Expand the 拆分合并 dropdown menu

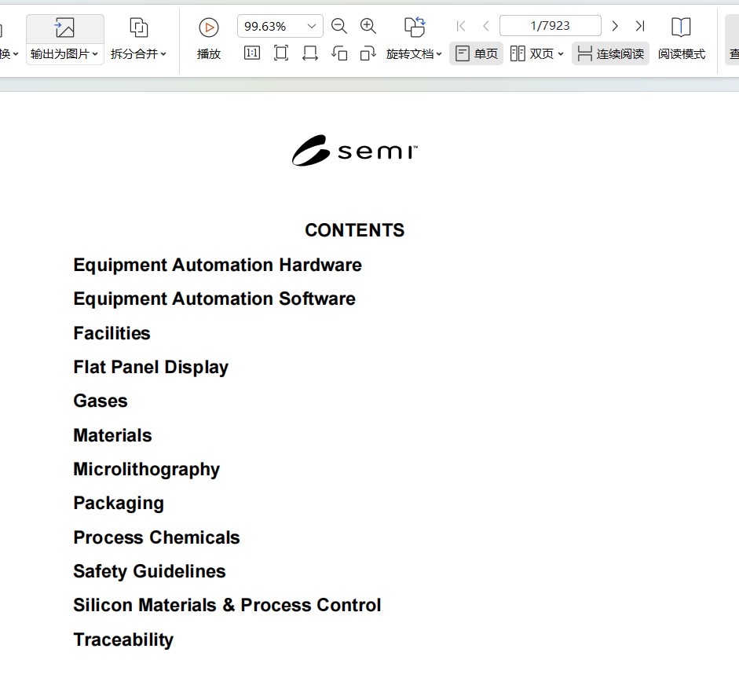coord(163,54)
